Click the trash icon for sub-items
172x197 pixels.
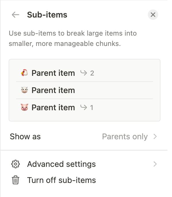tap(16, 180)
